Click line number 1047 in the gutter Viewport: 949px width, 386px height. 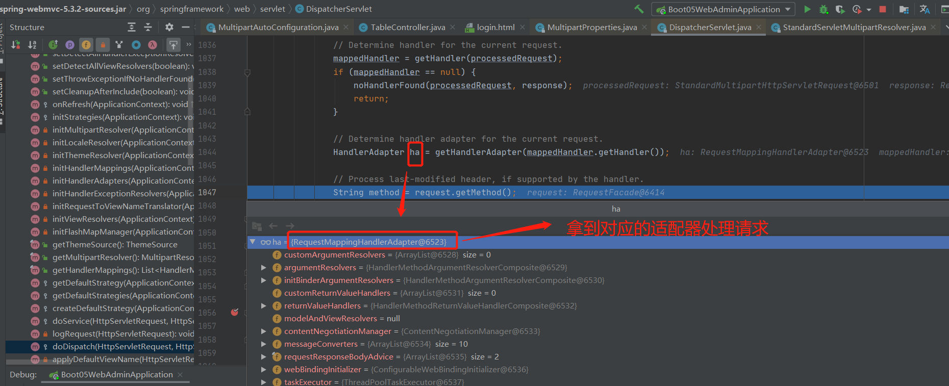tap(207, 192)
